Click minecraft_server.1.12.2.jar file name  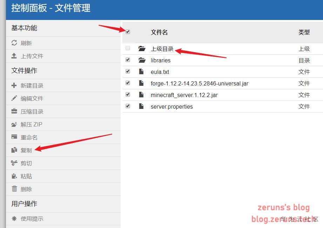184,95
